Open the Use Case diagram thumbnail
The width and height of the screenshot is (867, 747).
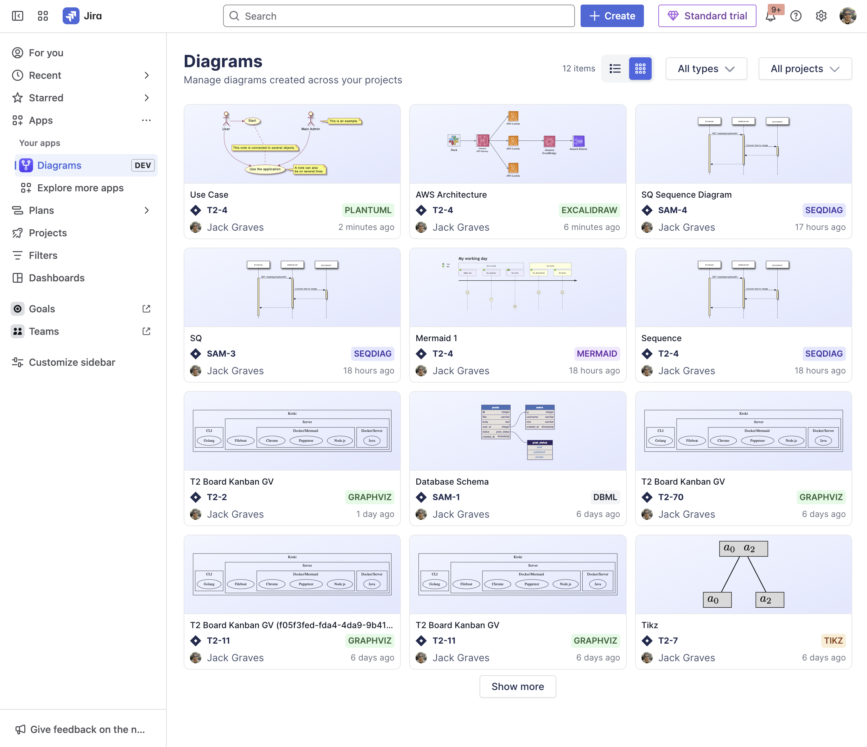[292, 144]
